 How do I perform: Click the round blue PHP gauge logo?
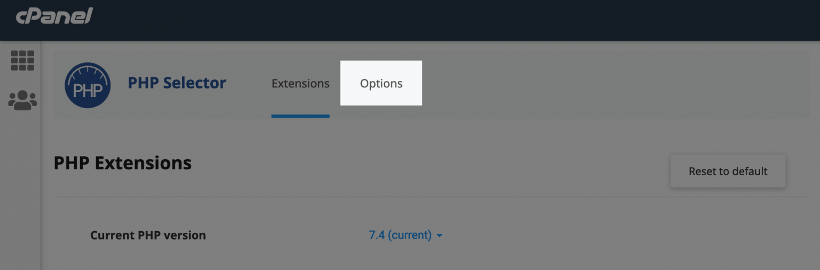click(x=88, y=85)
